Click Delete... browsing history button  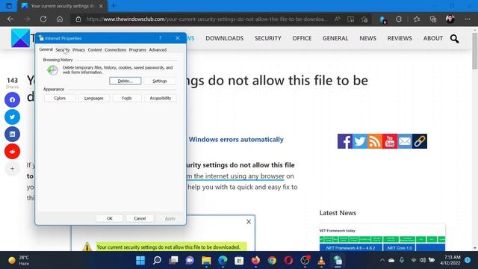(x=125, y=81)
